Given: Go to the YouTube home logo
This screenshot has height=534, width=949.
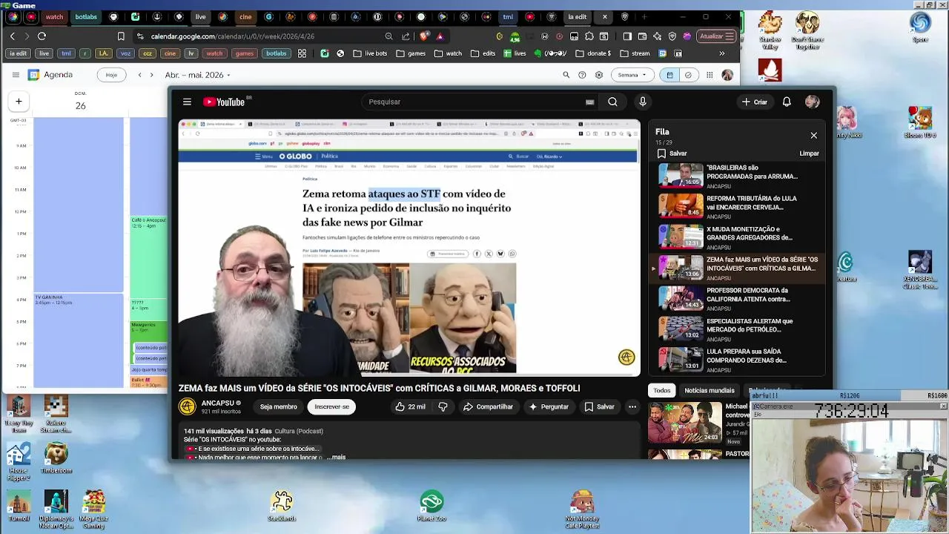Looking at the screenshot, I should (224, 102).
